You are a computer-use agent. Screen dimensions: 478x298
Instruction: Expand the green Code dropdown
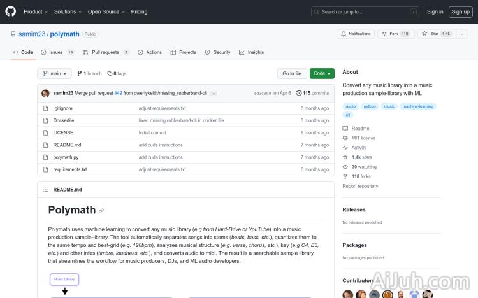click(322, 73)
